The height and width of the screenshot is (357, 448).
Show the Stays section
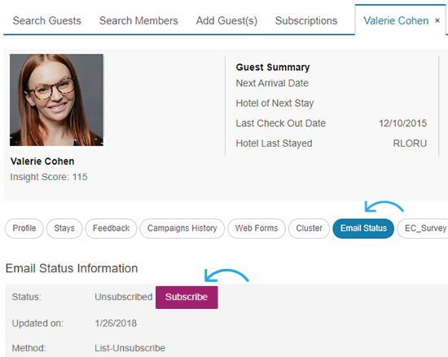point(64,228)
